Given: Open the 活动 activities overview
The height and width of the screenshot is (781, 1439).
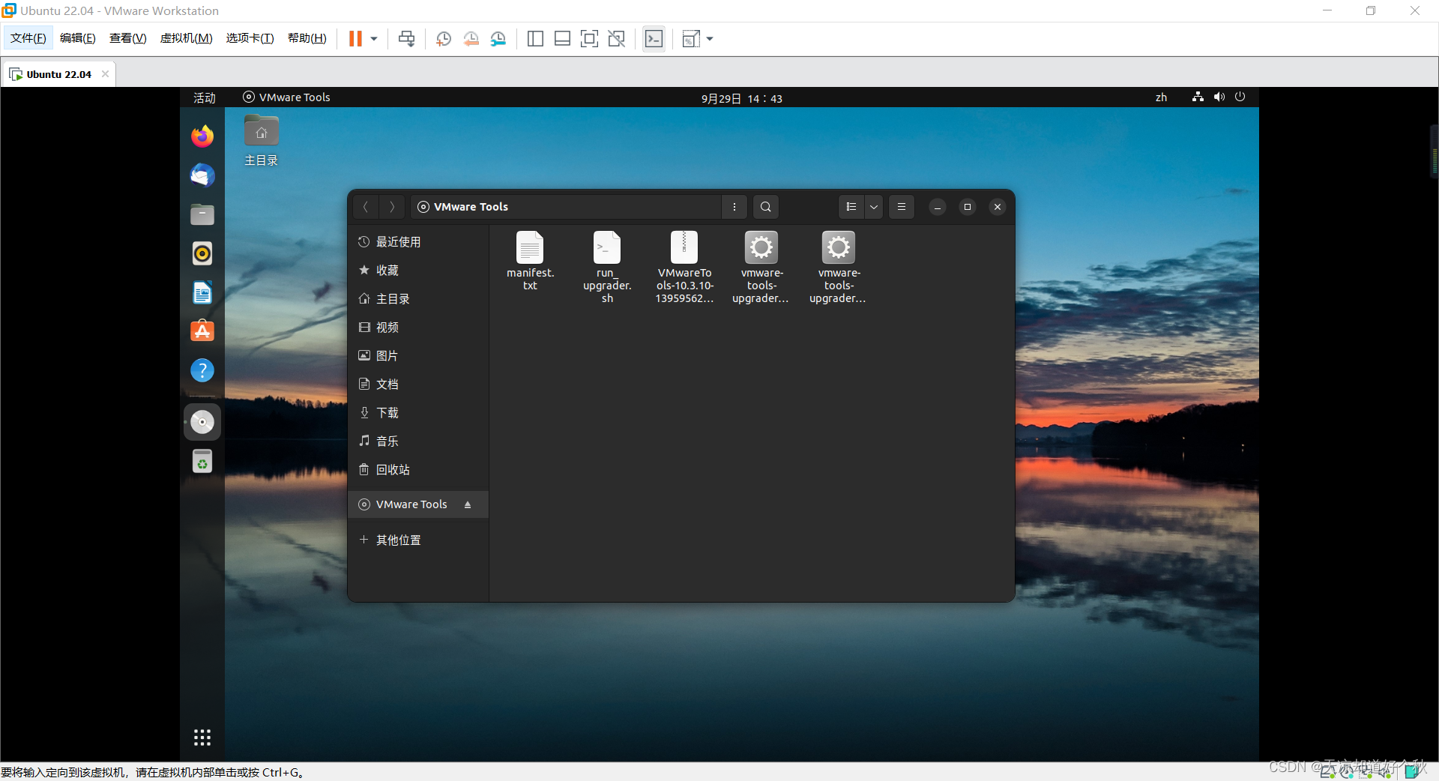Looking at the screenshot, I should pos(205,97).
